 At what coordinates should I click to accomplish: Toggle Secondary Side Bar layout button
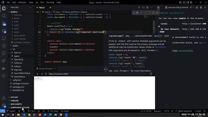(x=188, y=2)
